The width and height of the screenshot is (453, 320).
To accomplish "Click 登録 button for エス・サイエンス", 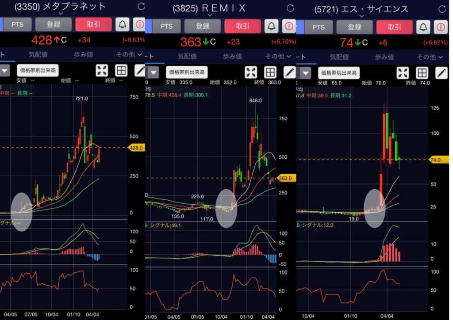I will 354,27.
